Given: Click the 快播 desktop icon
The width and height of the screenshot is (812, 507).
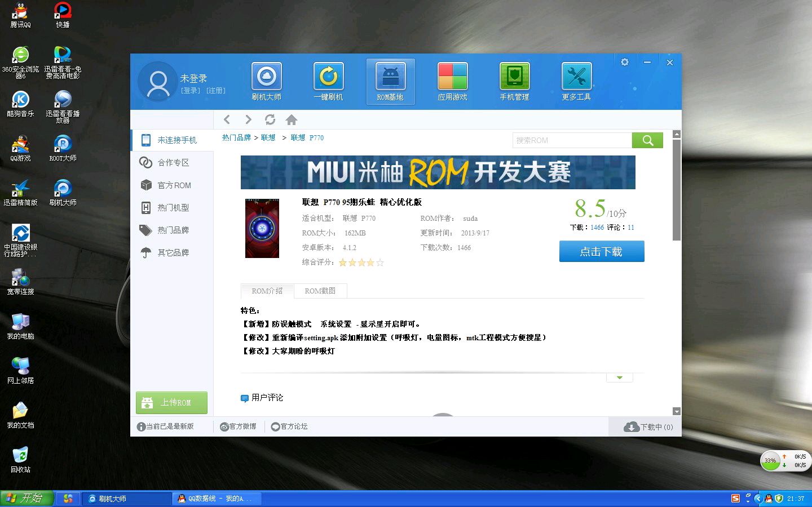Looking at the screenshot, I should coord(63,15).
